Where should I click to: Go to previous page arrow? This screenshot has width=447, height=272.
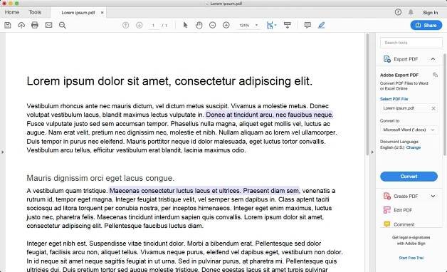coord(125,25)
